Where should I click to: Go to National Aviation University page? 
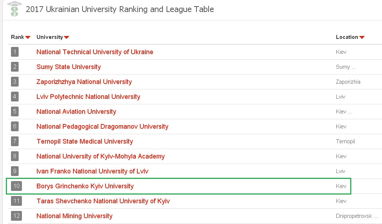[76, 112]
